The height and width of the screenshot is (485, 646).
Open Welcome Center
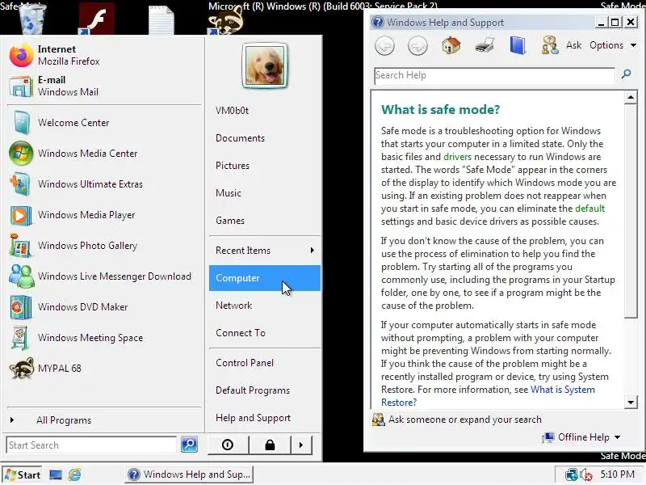104,123
